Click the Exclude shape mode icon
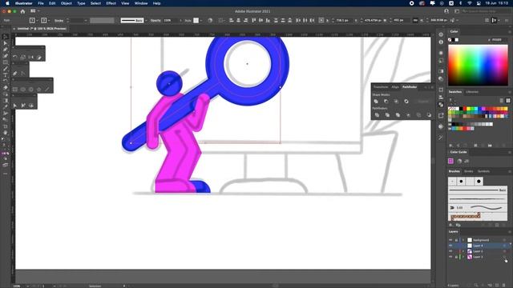 click(x=406, y=102)
